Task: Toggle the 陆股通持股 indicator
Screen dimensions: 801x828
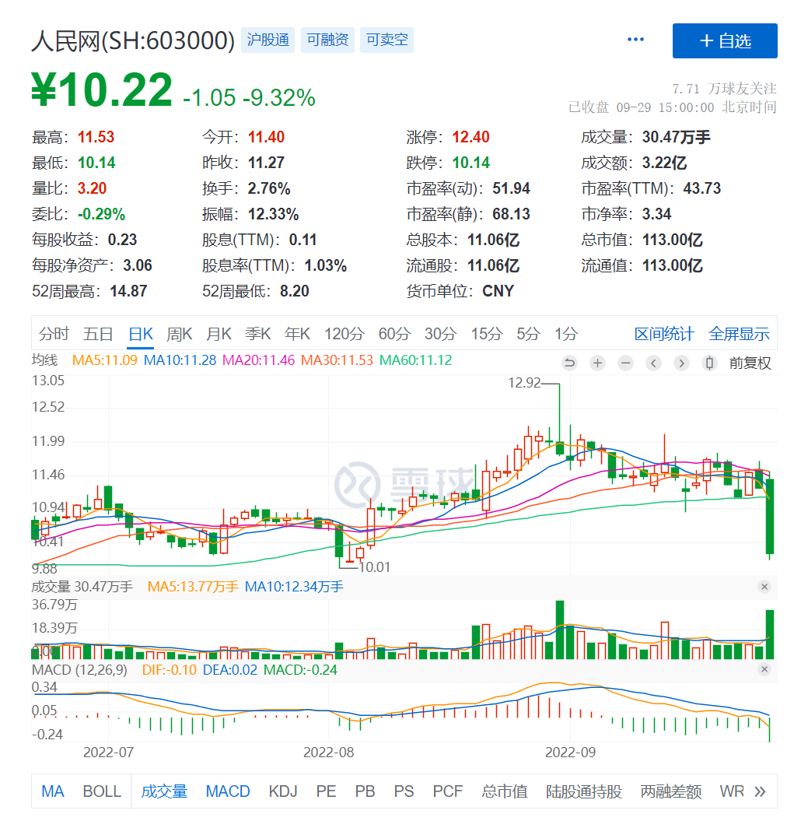Action: (x=583, y=791)
